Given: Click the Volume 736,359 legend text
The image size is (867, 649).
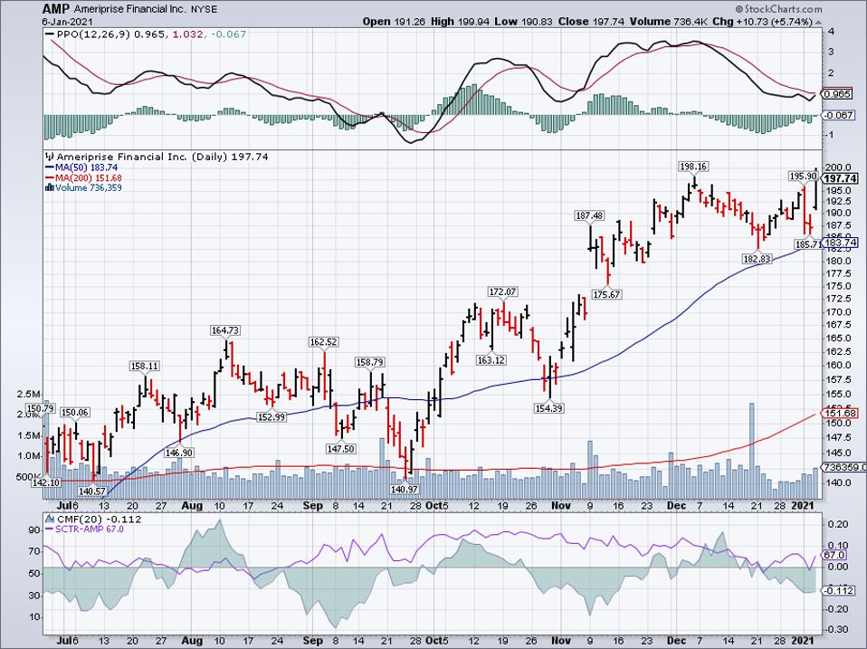Looking at the screenshot, I should click(89, 188).
